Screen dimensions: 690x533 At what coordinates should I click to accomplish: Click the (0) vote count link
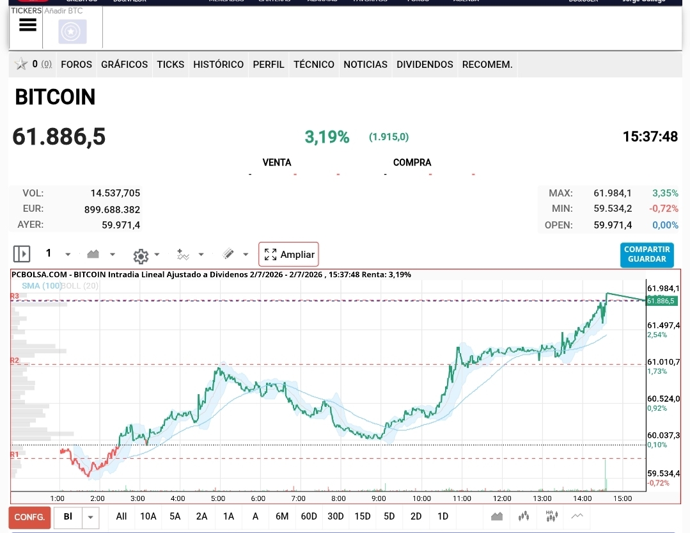click(46, 64)
